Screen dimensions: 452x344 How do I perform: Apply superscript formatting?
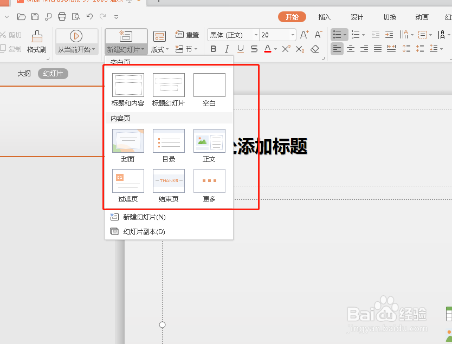click(x=286, y=49)
